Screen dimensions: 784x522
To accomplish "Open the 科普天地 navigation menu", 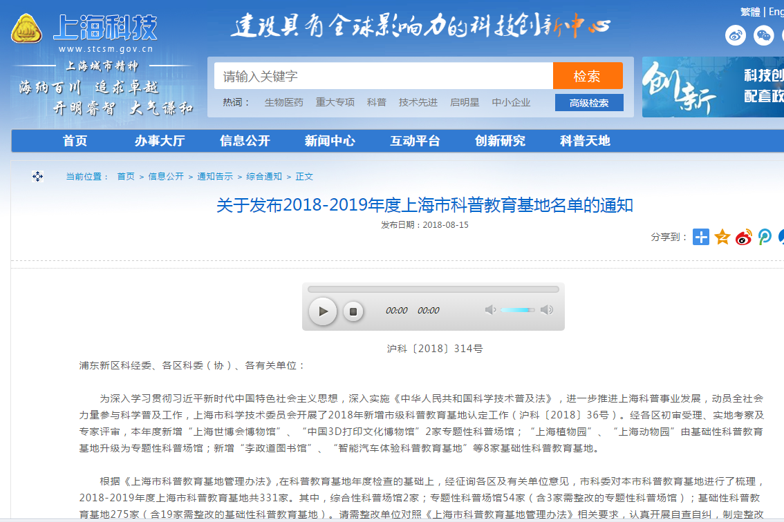I will [x=585, y=141].
